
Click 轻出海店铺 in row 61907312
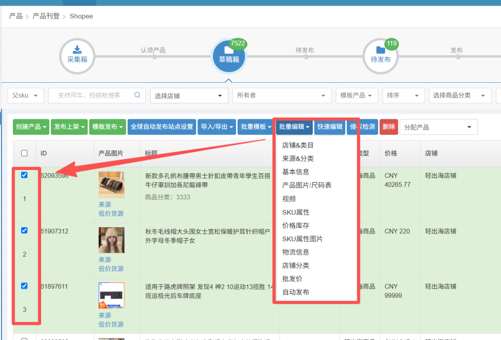click(440, 231)
